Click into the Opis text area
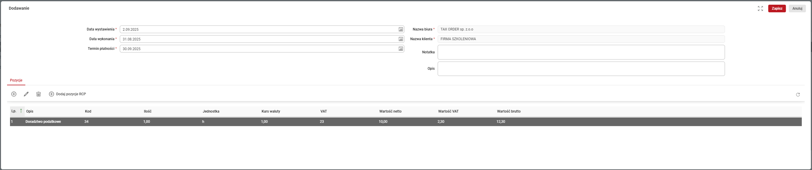This screenshot has width=812, height=170. click(581, 69)
